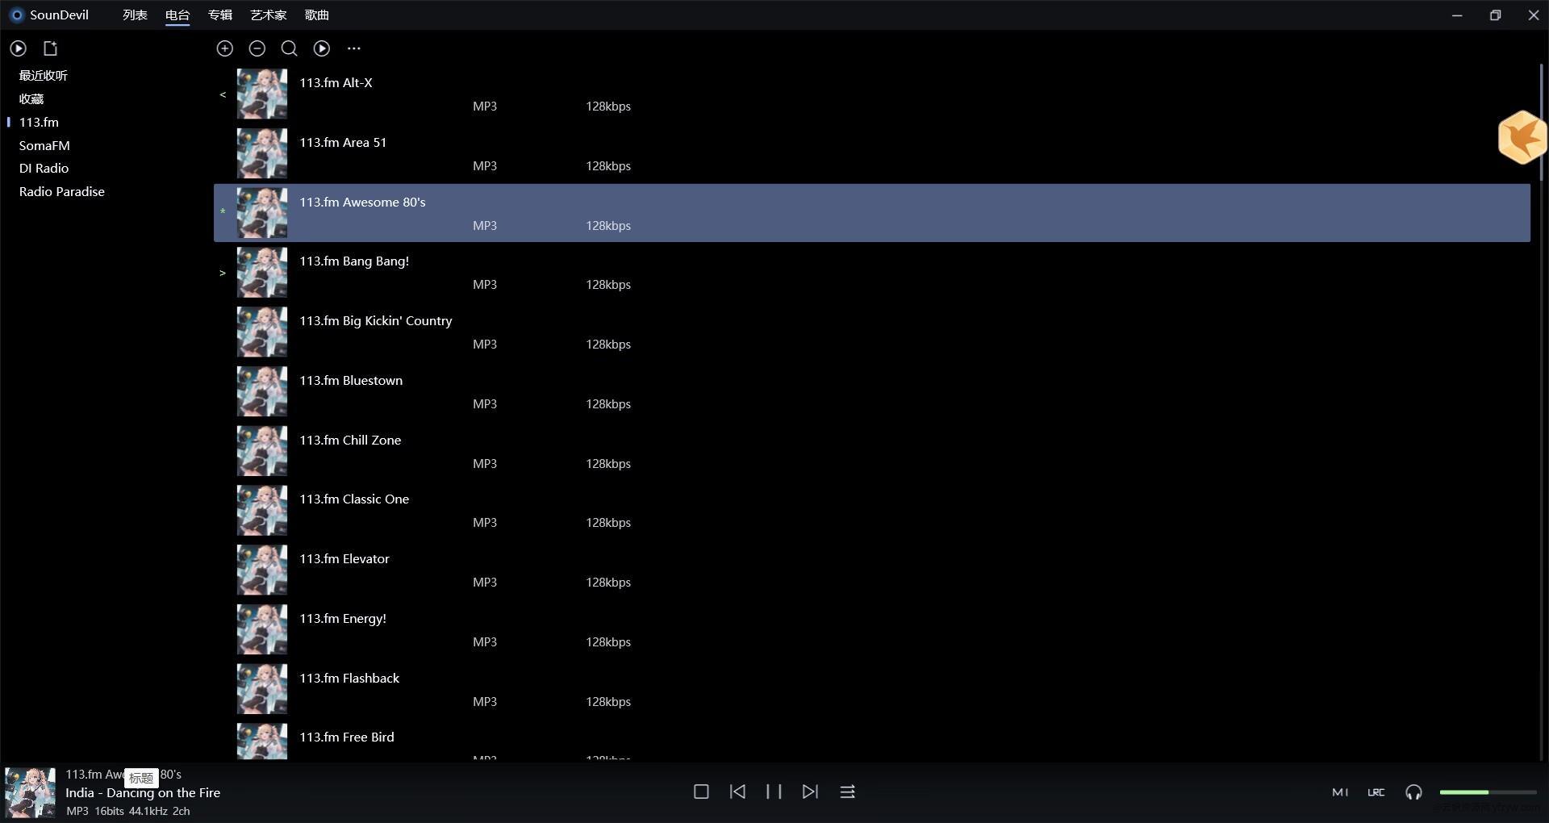This screenshot has height=823, width=1549.
Task: Select station 113.fm Classic One
Action: click(x=871, y=511)
